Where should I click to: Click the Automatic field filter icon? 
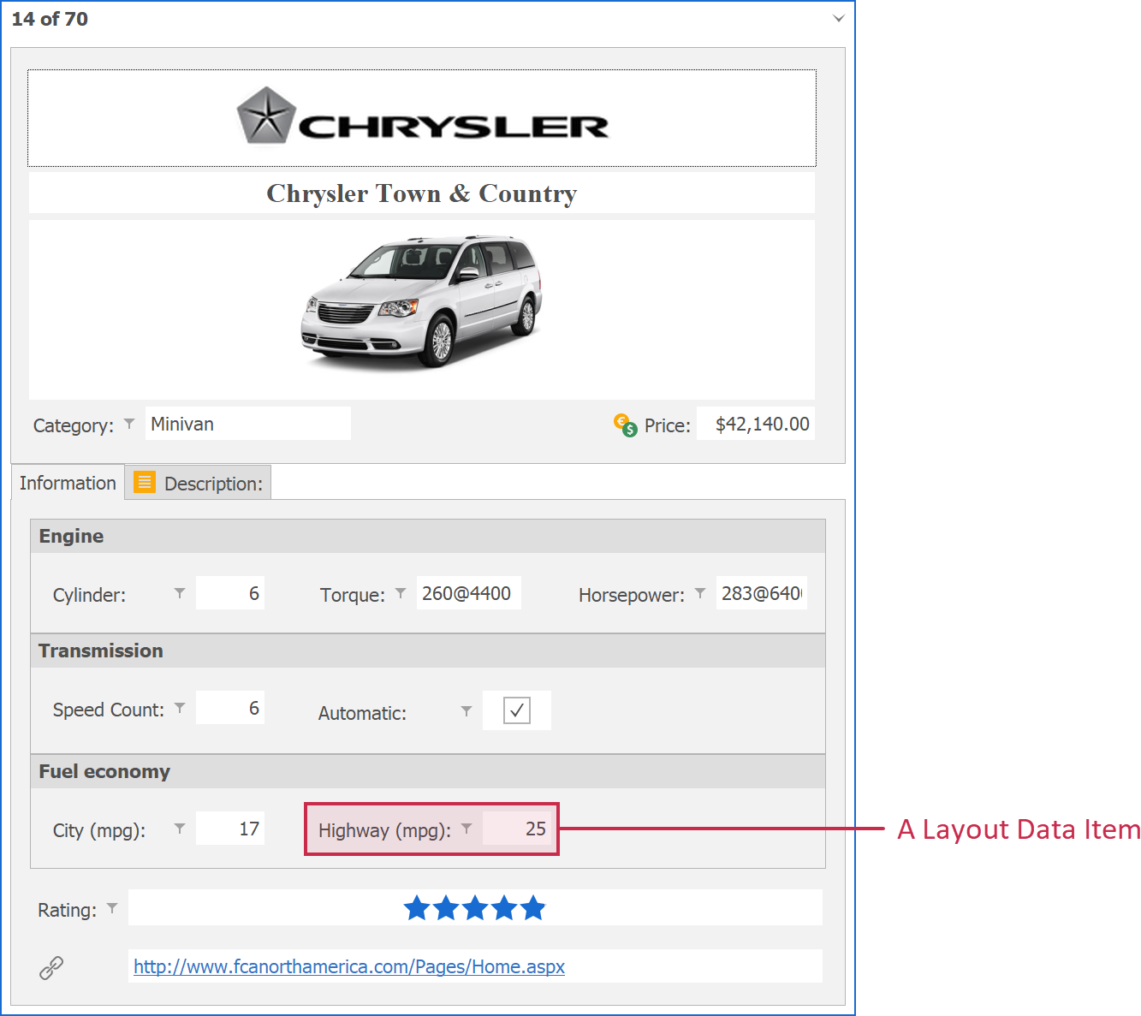[467, 711]
